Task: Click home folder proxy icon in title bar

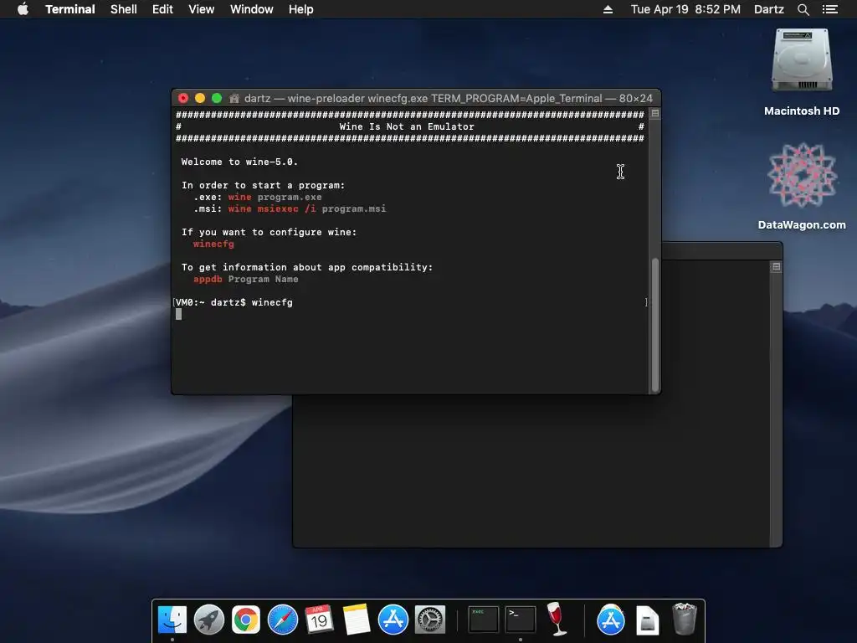Action: (234, 99)
